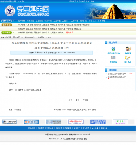Click the 在线咨询 telephone icon
This screenshot has width=138, height=145.
(113, 58)
